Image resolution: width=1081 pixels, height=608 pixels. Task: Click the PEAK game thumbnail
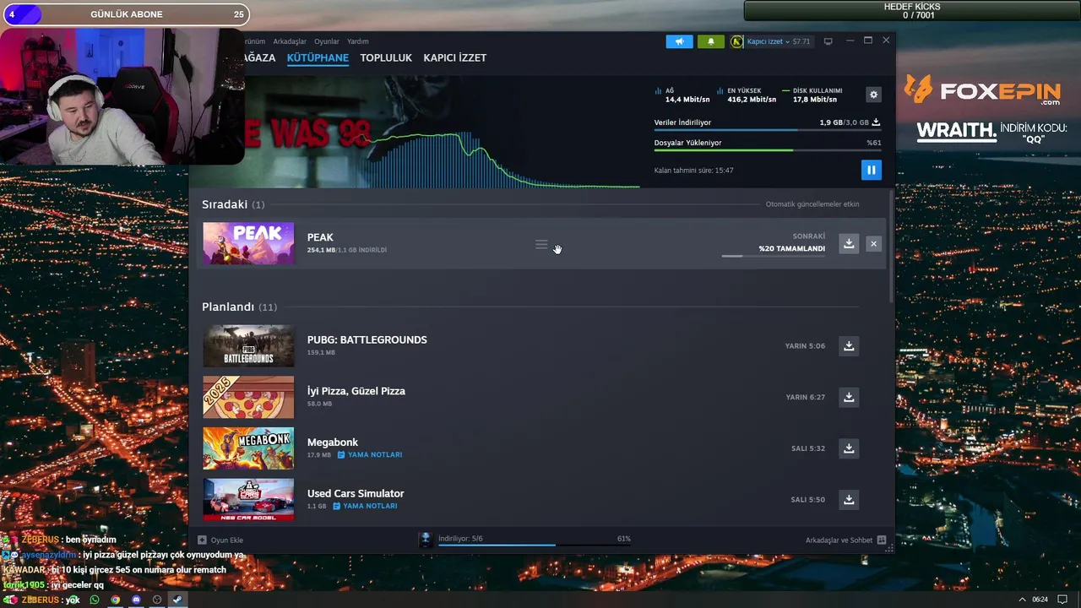click(x=248, y=243)
